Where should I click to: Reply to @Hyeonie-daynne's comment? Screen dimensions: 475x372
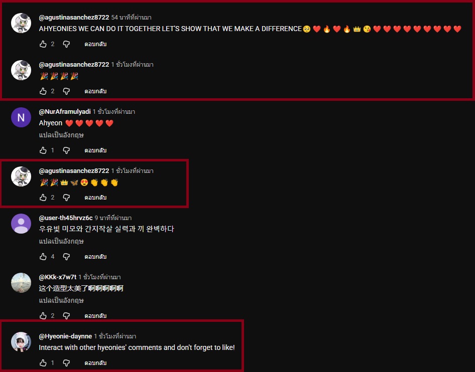(x=95, y=363)
